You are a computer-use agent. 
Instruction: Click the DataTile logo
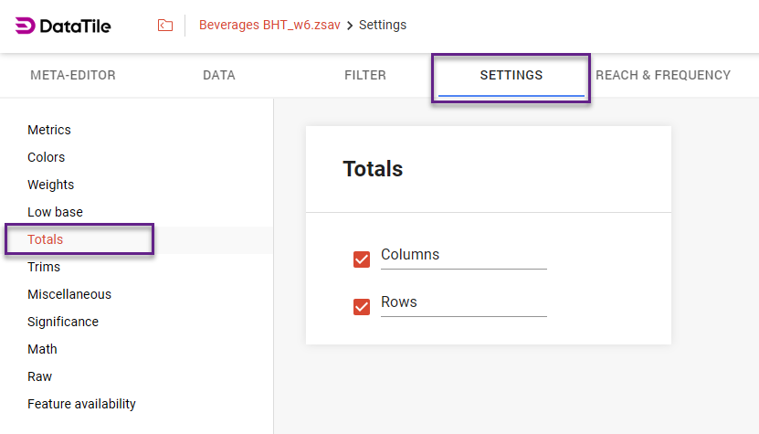point(63,26)
